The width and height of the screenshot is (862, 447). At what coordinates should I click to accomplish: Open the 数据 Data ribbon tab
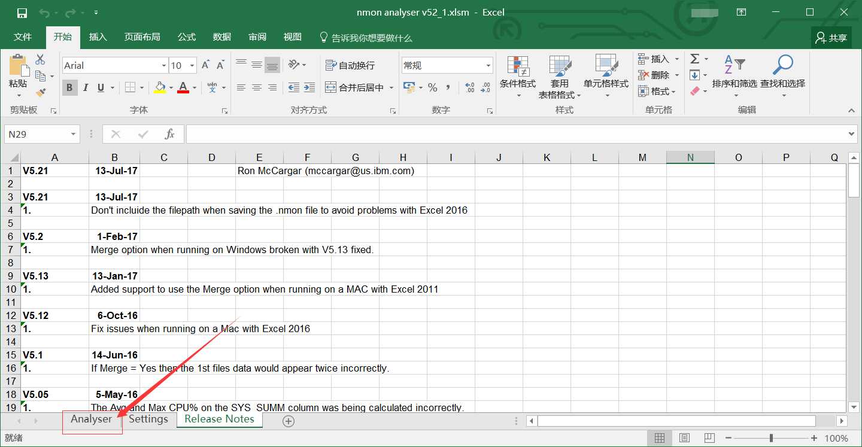222,37
